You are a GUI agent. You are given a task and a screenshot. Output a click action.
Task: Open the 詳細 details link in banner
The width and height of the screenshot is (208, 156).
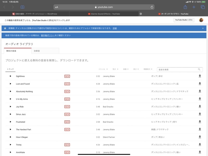(x=115, y=28)
